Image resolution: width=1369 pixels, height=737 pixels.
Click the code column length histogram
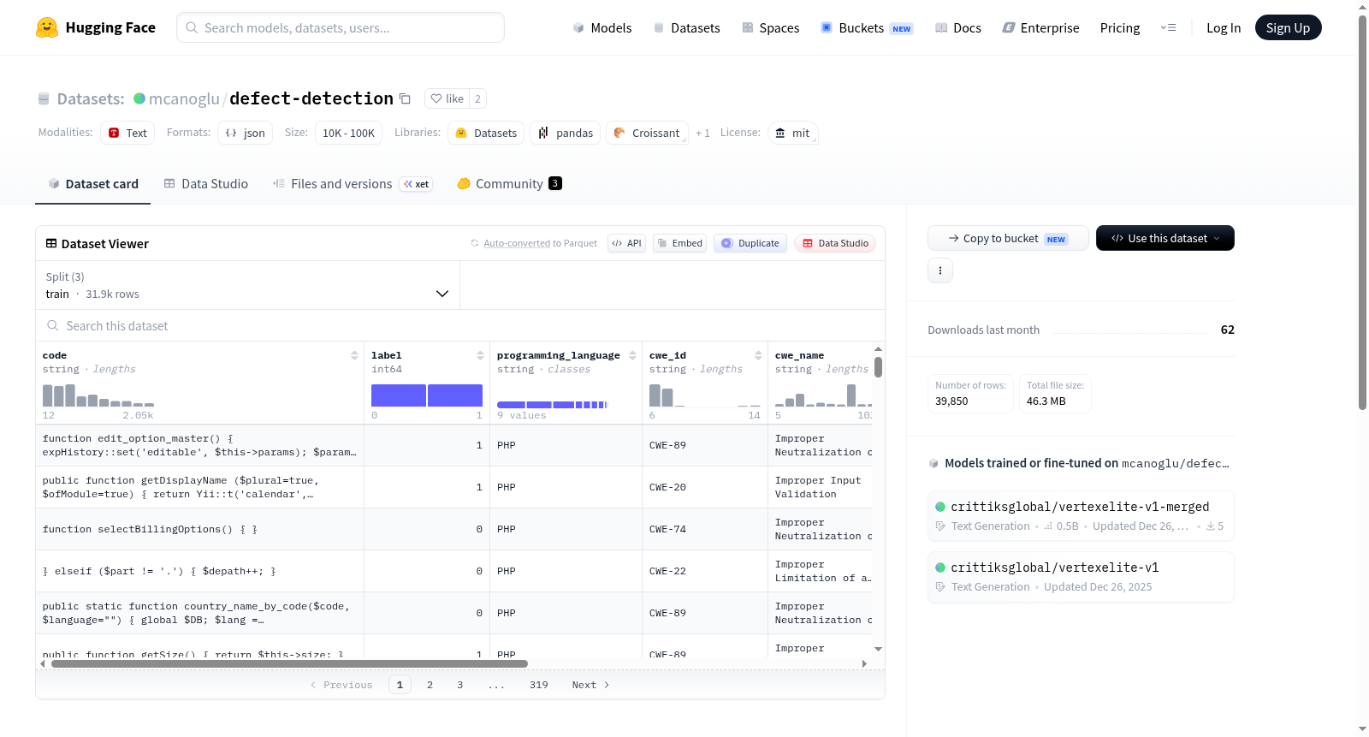click(x=98, y=395)
